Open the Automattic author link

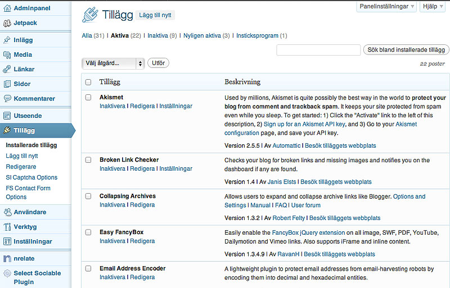tap(286, 145)
